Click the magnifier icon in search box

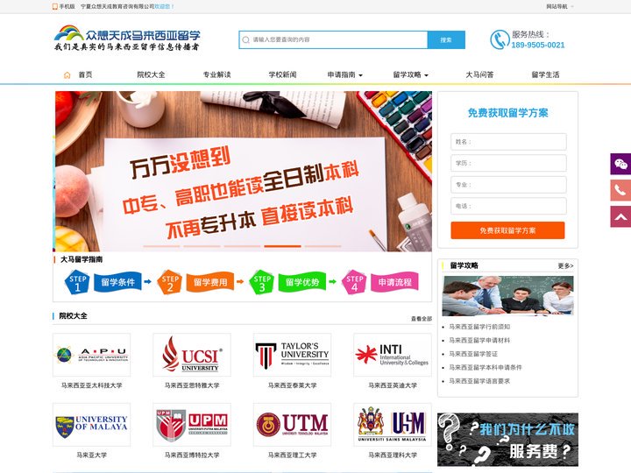coord(246,39)
